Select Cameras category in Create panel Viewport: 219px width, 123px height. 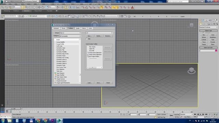209,24
